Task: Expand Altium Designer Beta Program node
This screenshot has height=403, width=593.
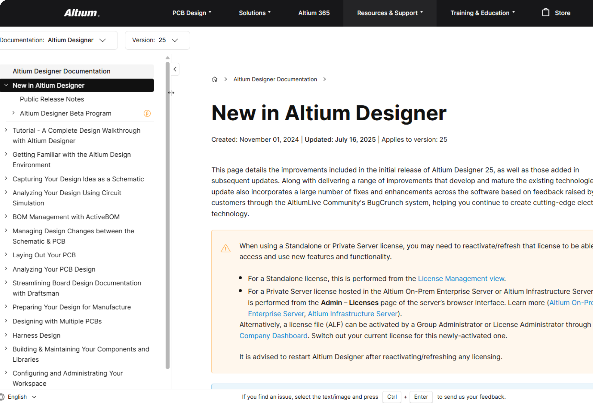Action: [13, 113]
